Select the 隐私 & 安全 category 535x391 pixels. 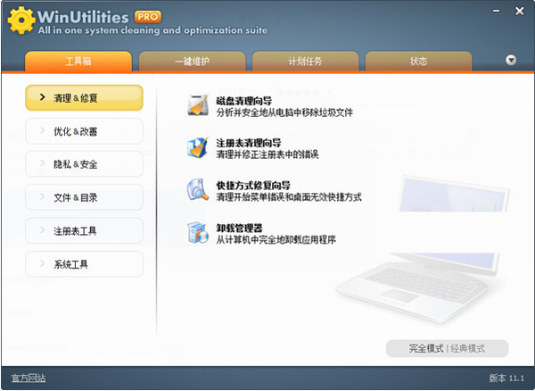(84, 164)
